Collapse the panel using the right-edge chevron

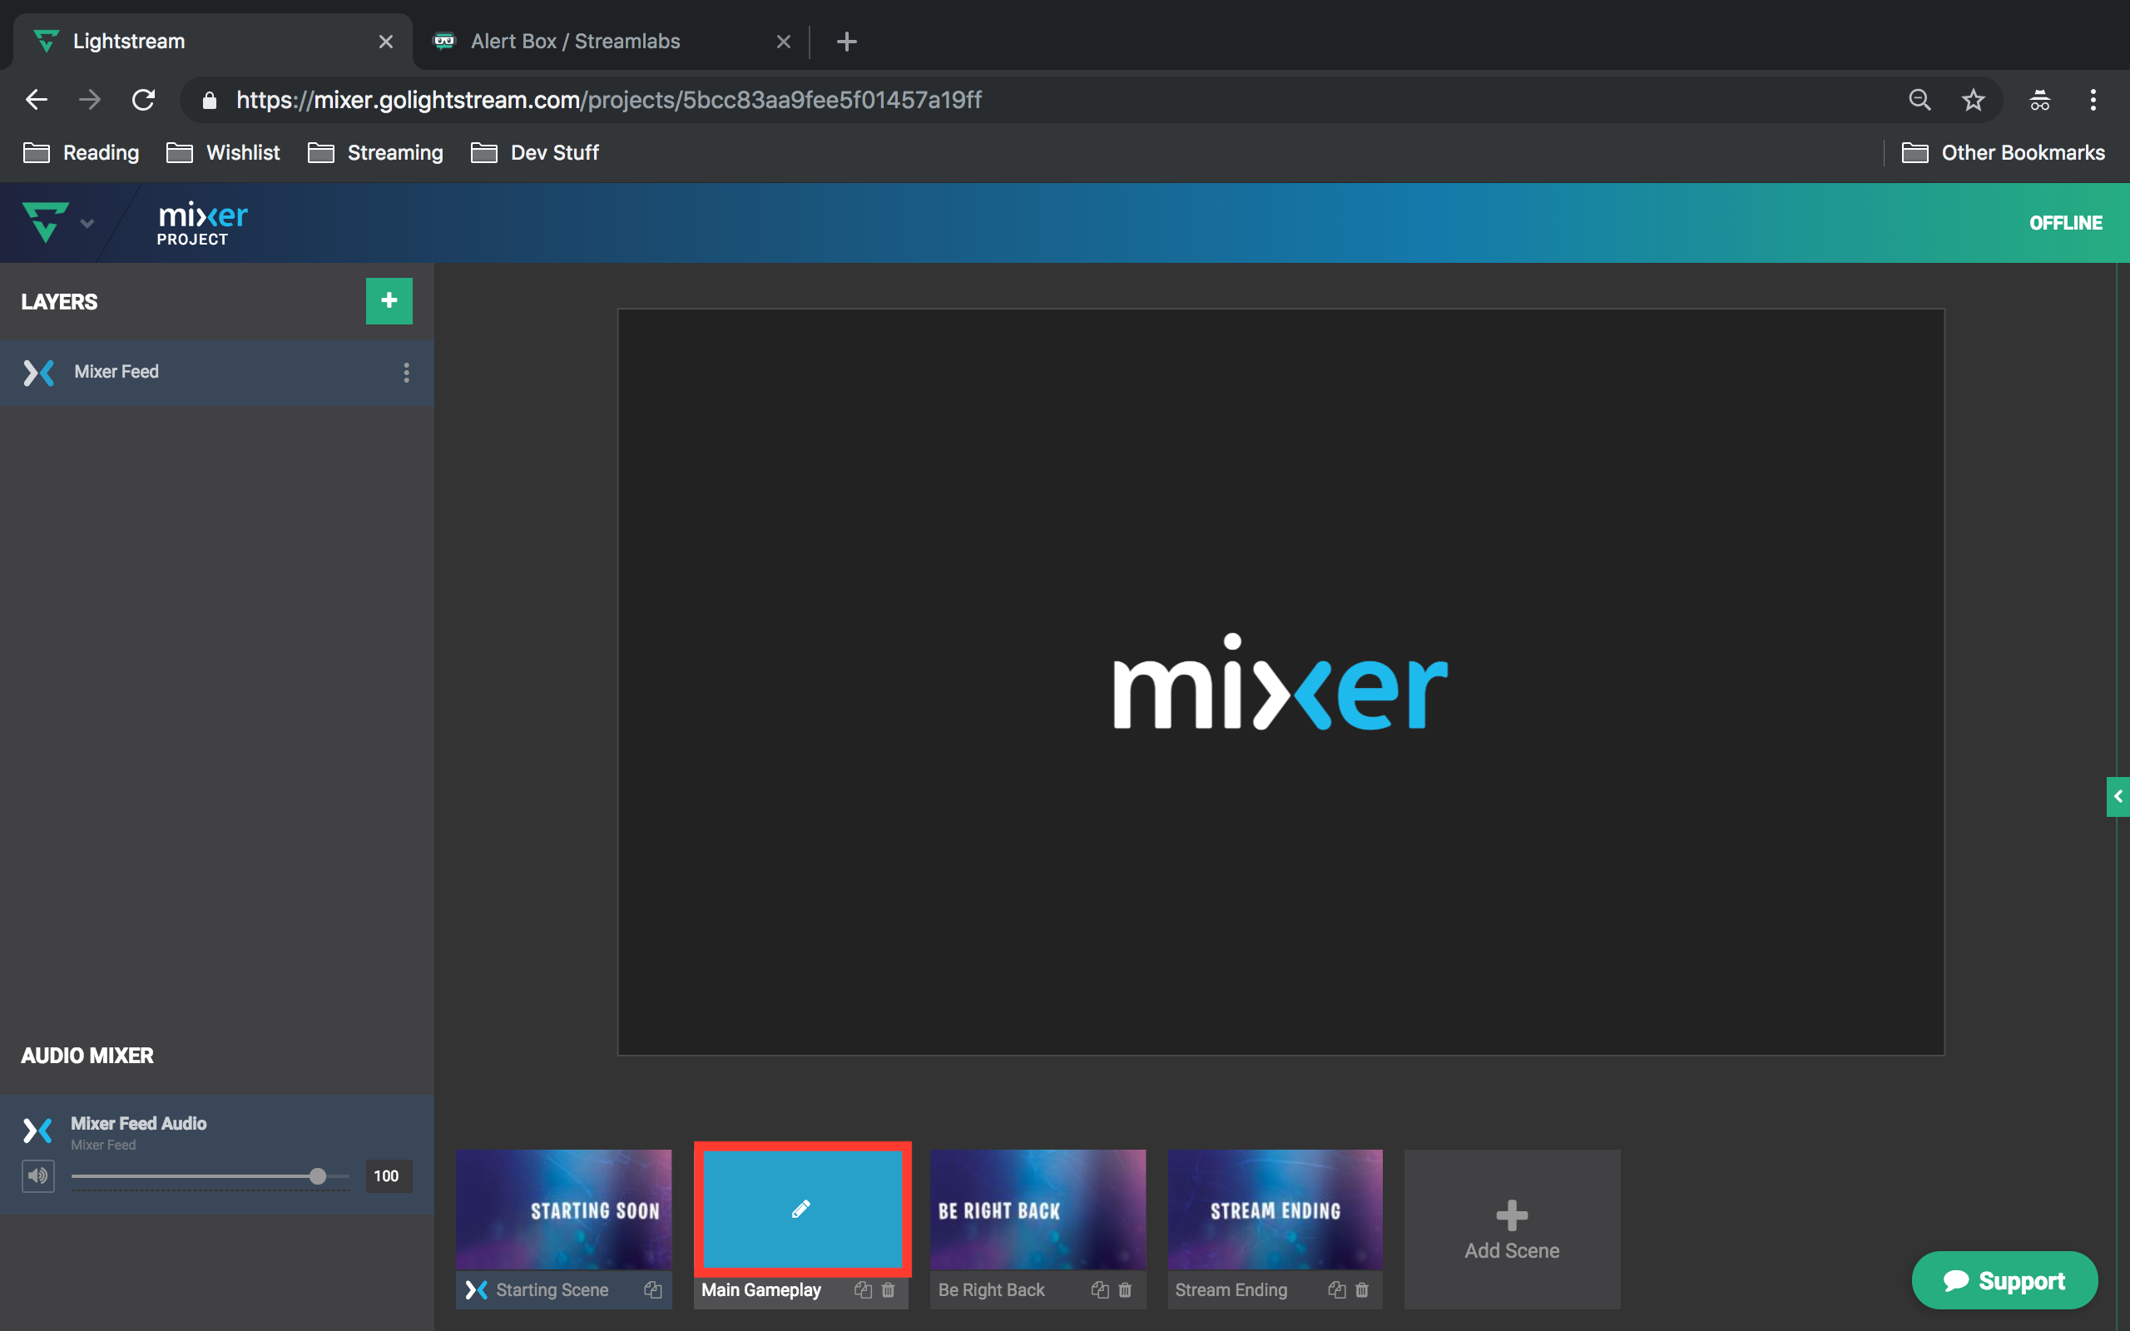(2118, 797)
